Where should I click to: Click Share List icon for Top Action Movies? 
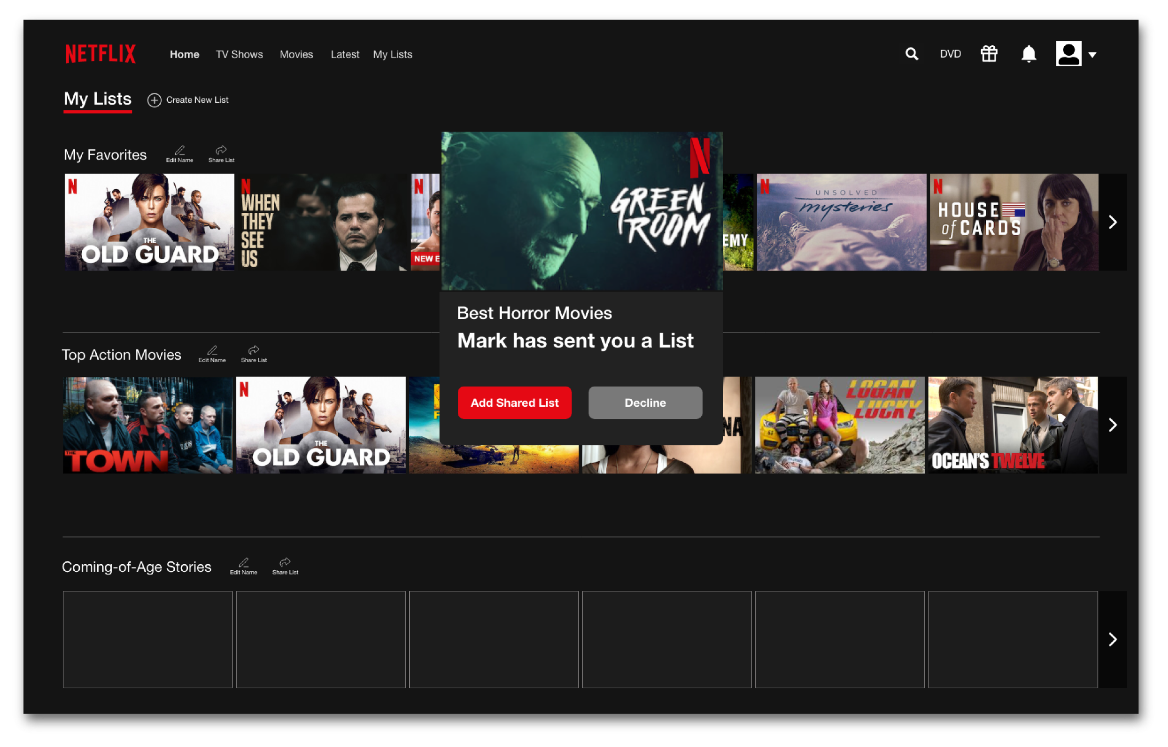click(254, 350)
